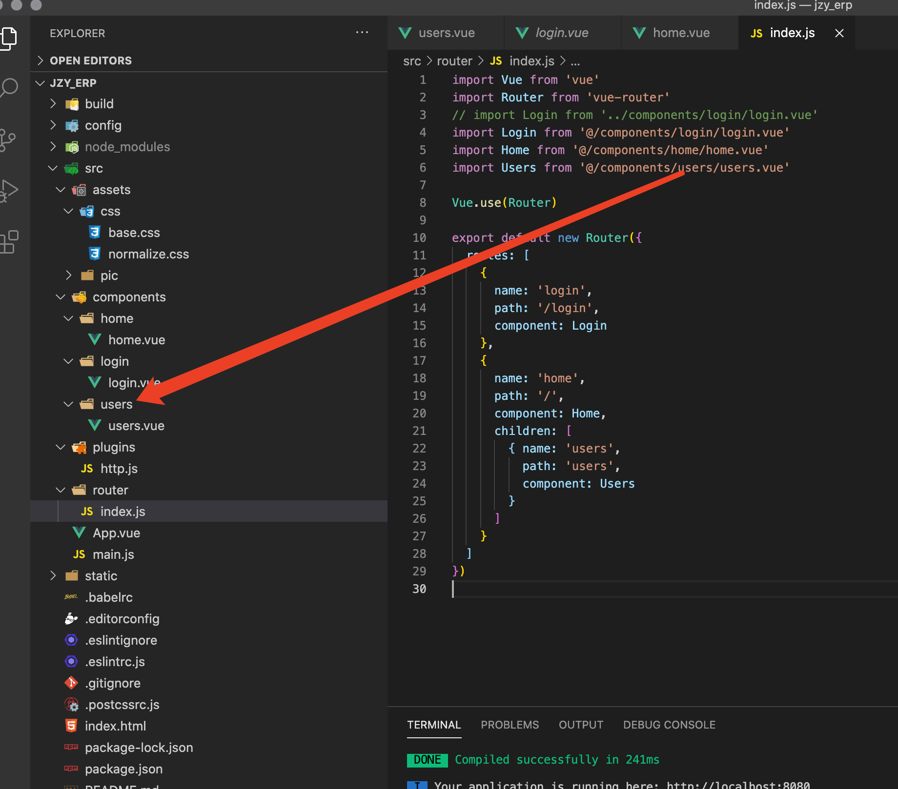Viewport: 898px width, 789px height.
Task: Switch to the login.vue tab
Action: tap(561, 33)
